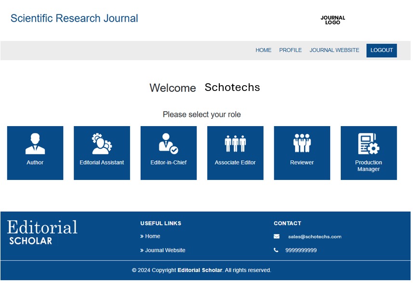
Task: Go to HOME in the top navigation
Action: click(263, 50)
